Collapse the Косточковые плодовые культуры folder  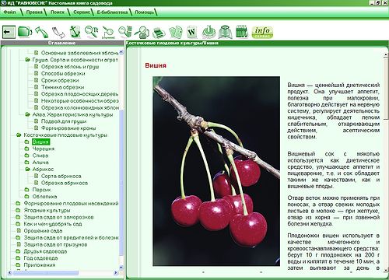click(x=19, y=135)
